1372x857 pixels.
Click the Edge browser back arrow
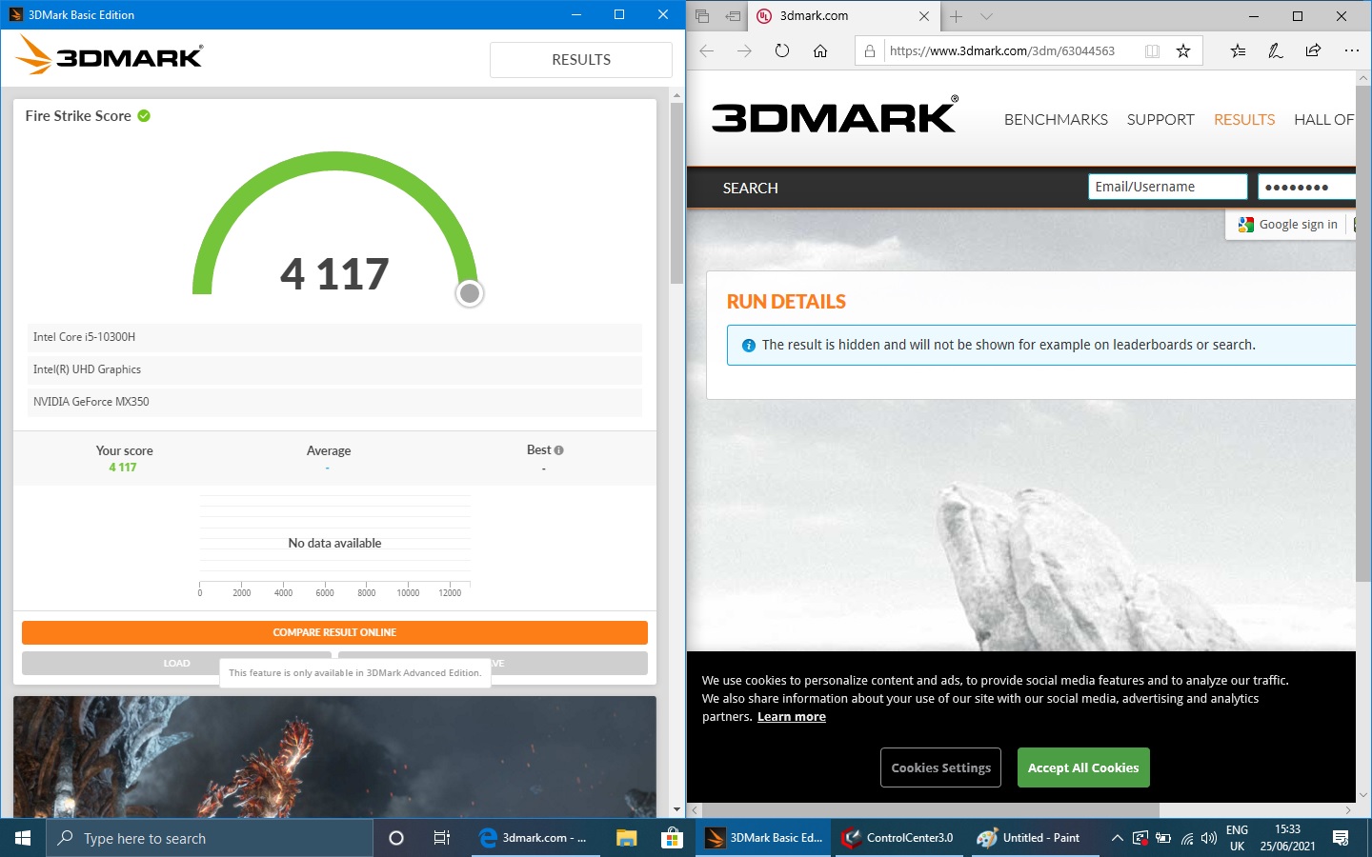(x=707, y=51)
